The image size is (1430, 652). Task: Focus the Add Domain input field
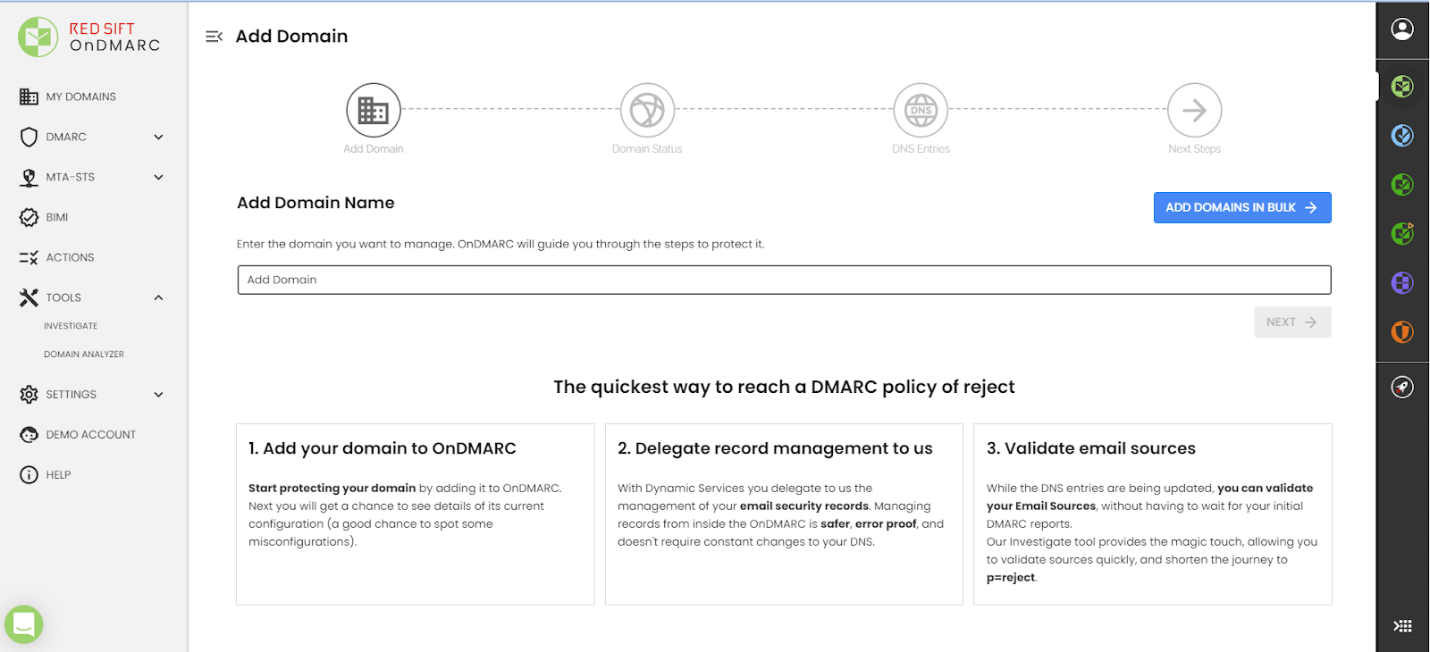784,280
